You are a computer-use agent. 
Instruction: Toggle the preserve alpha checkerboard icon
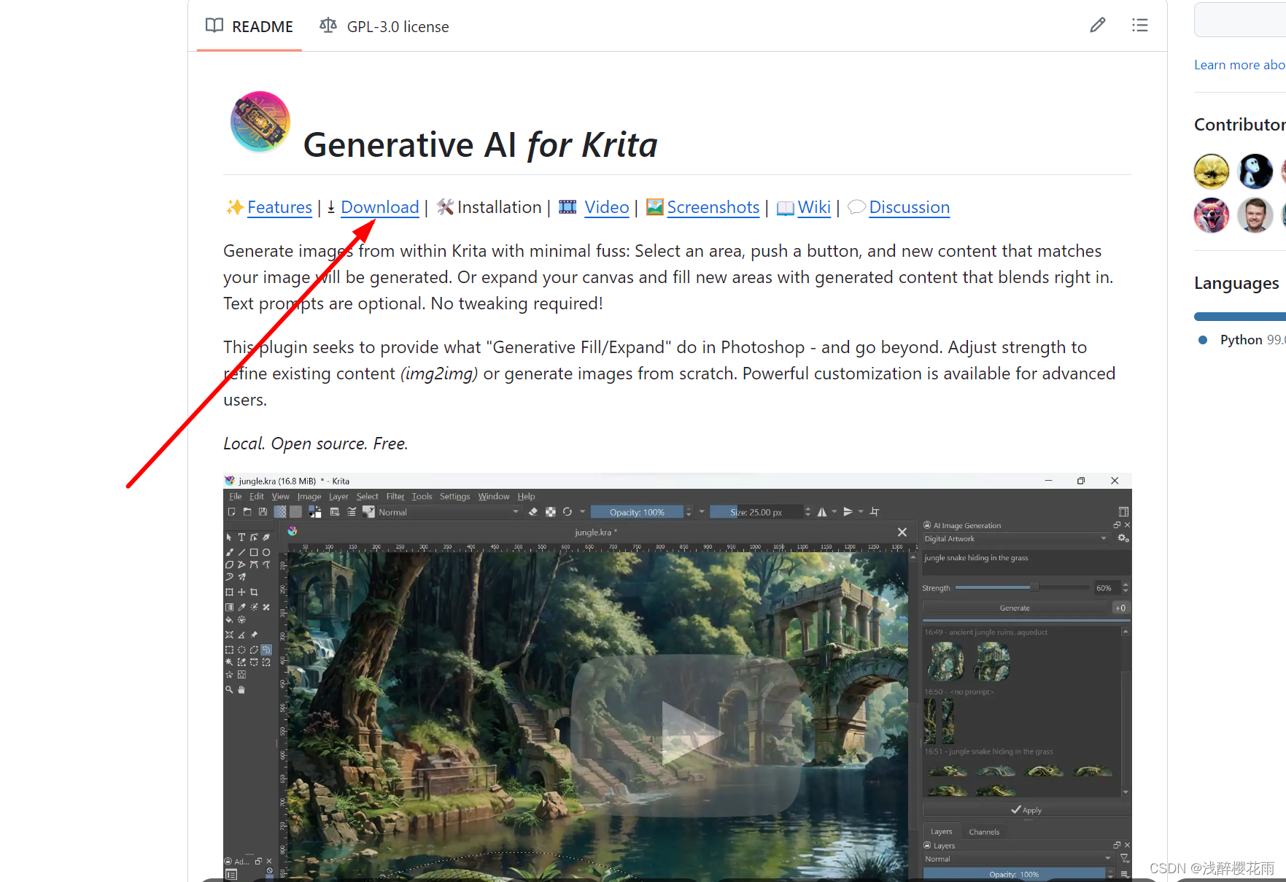coord(551,512)
